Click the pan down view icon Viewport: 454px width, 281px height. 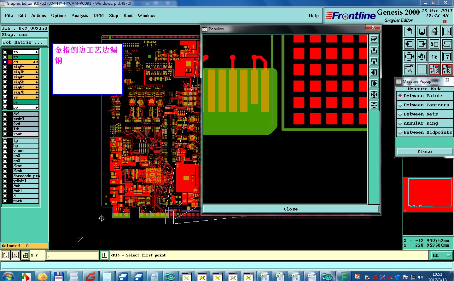pos(422,31)
